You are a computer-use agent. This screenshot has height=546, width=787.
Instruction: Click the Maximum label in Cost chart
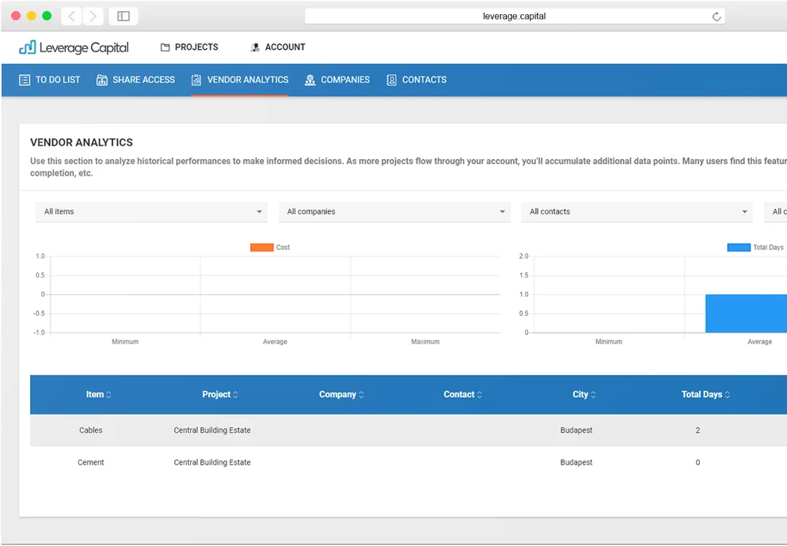(x=425, y=342)
